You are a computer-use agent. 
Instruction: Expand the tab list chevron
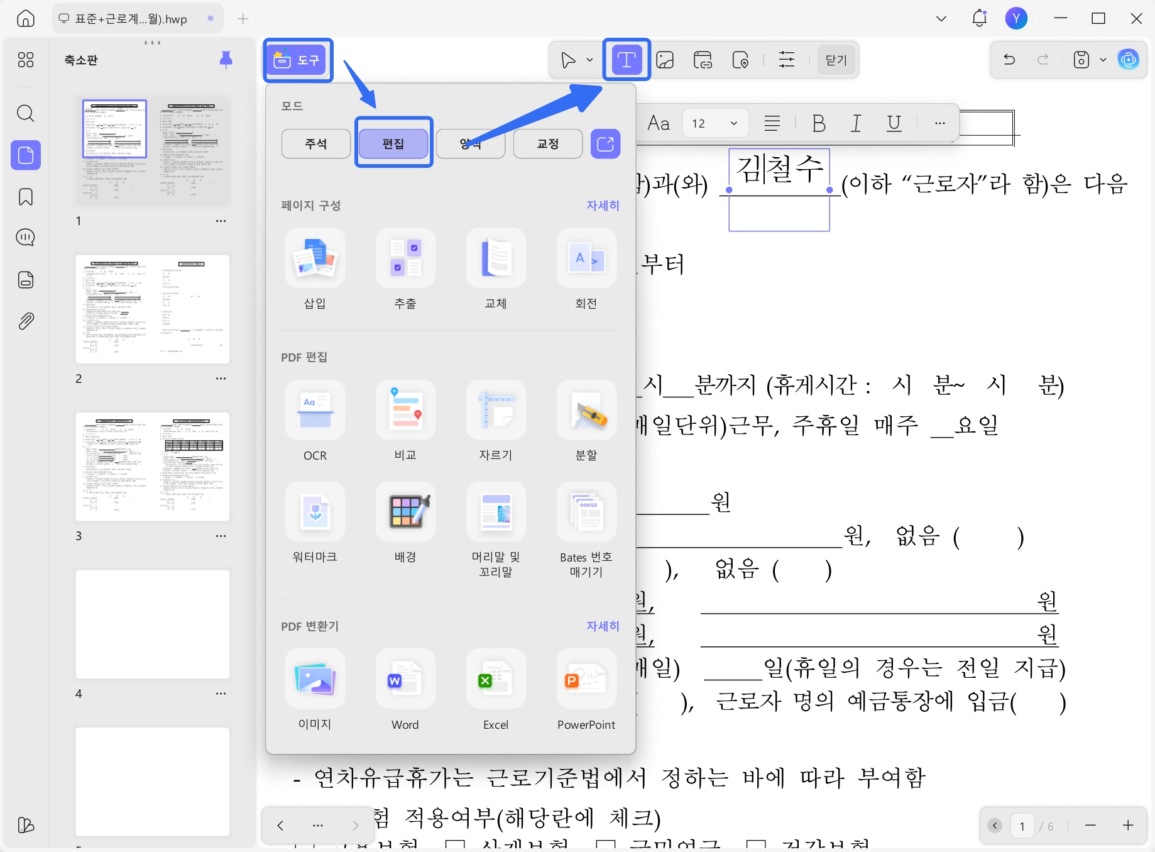point(941,18)
